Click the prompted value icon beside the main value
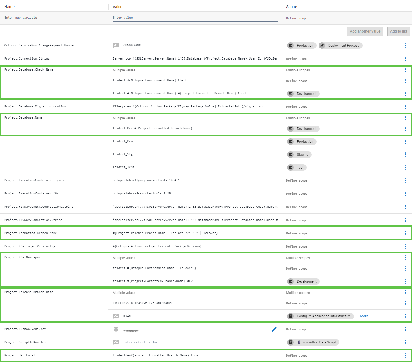The width and height of the screenshot is (412, 362). [116, 316]
